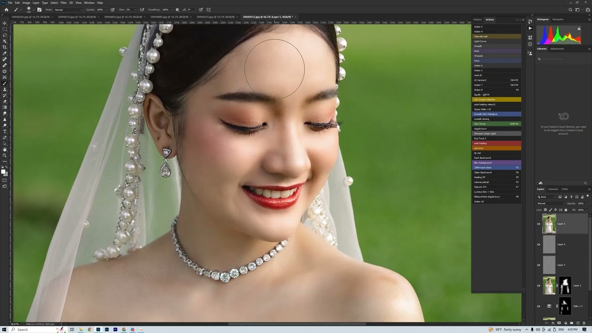Click histogram warning triangle icon
This screenshot has height=333, width=592.
579,29
